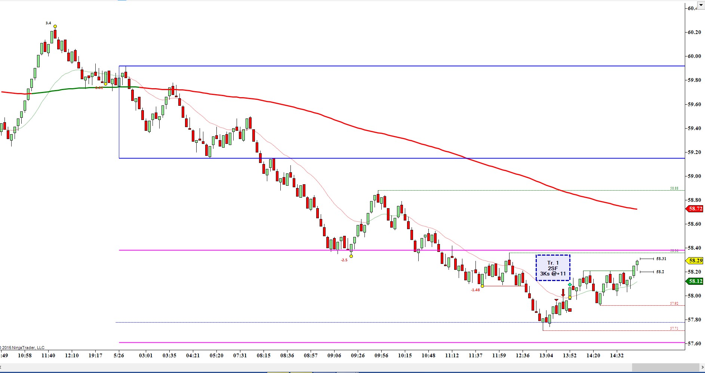Click the 57.60 price axis label
The height and width of the screenshot is (373, 705).
[695, 343]
